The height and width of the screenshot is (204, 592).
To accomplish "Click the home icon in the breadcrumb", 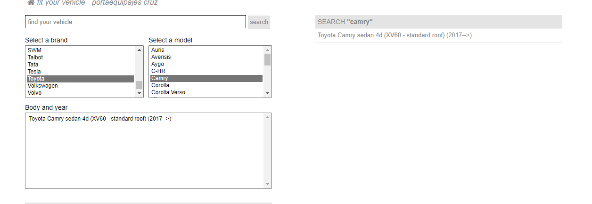I will 31,2.
